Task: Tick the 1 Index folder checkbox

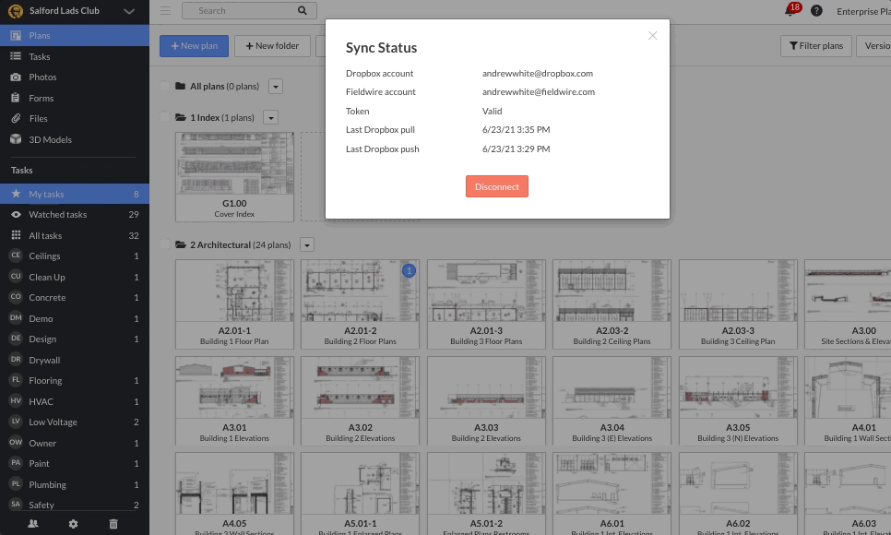Action: 166,118
